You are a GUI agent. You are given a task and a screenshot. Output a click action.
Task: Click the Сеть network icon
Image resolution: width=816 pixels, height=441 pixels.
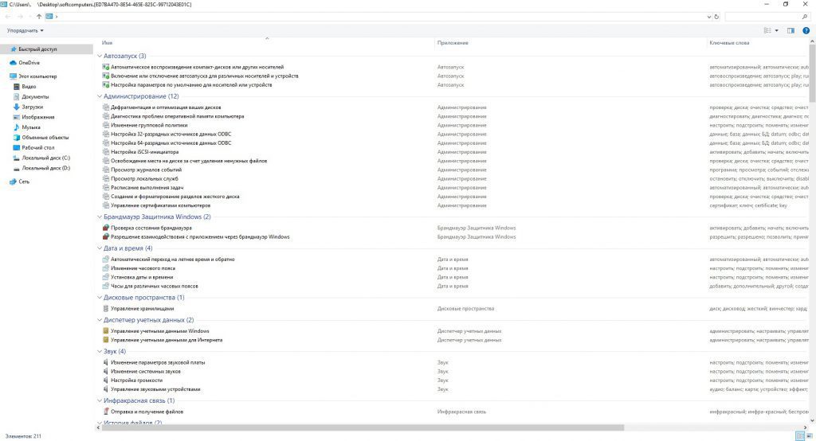point(24,181)
